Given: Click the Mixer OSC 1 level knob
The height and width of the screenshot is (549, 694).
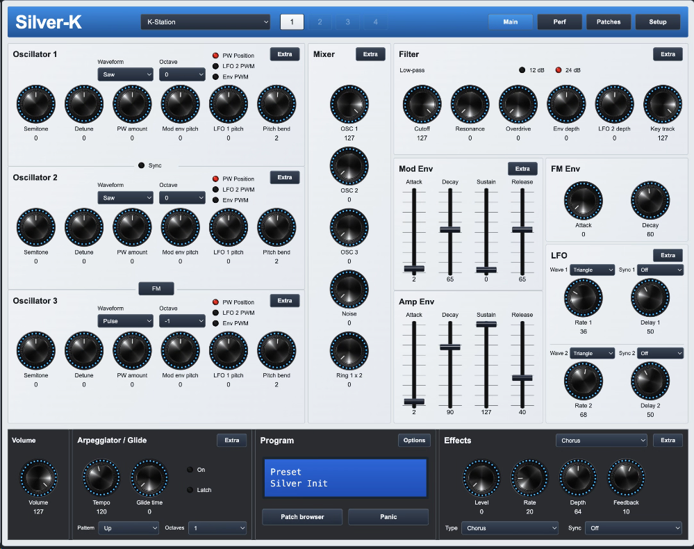Looking at the screenshot, I should [x=349, y=104].
